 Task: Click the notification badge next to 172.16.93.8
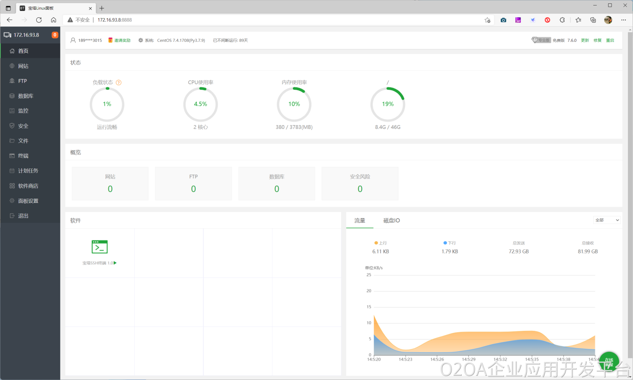tap(55, 35)
